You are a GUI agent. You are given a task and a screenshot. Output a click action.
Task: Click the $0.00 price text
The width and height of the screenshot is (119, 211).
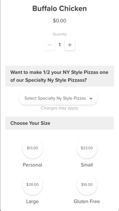click(59, 21)
